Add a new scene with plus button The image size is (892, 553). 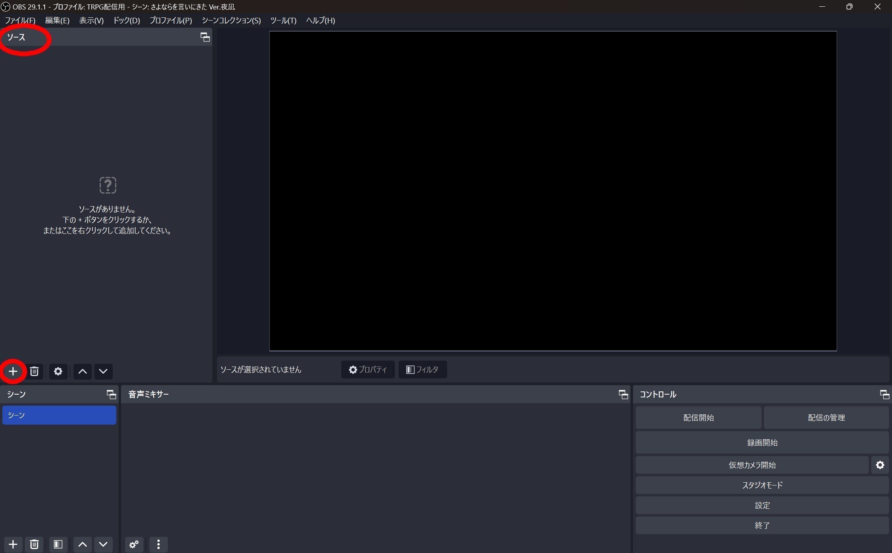pos(13,544)
